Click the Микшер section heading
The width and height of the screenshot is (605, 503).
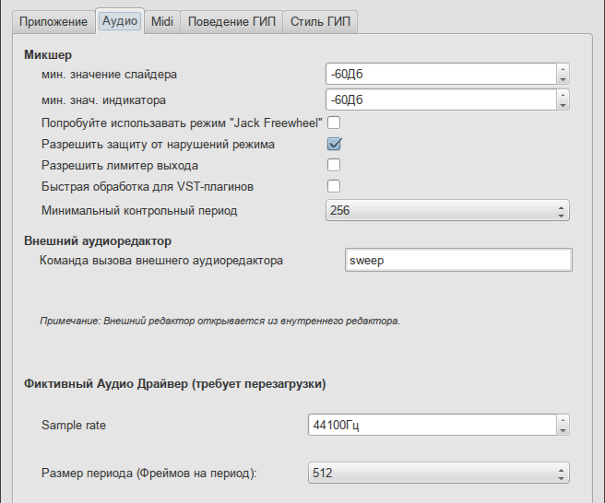coord(48,54)
